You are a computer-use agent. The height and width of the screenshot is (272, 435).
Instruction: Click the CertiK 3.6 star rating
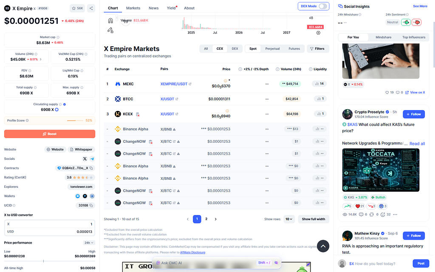(x=80, y=177)
